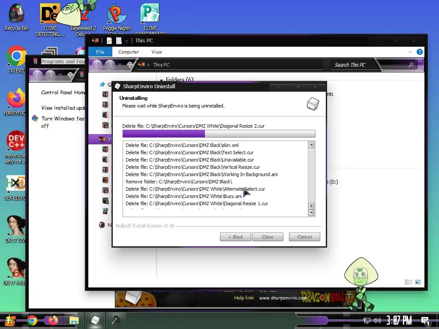Launch the Chrome desktop shortcut labeled DO EVIL
Image resolution: width=439 pixels, height=329 pixels.
click(16, 59)
